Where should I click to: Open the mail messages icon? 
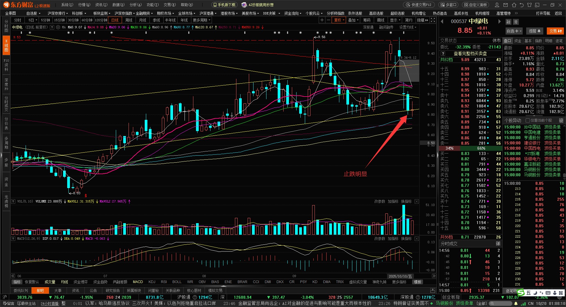click(506, 5)
